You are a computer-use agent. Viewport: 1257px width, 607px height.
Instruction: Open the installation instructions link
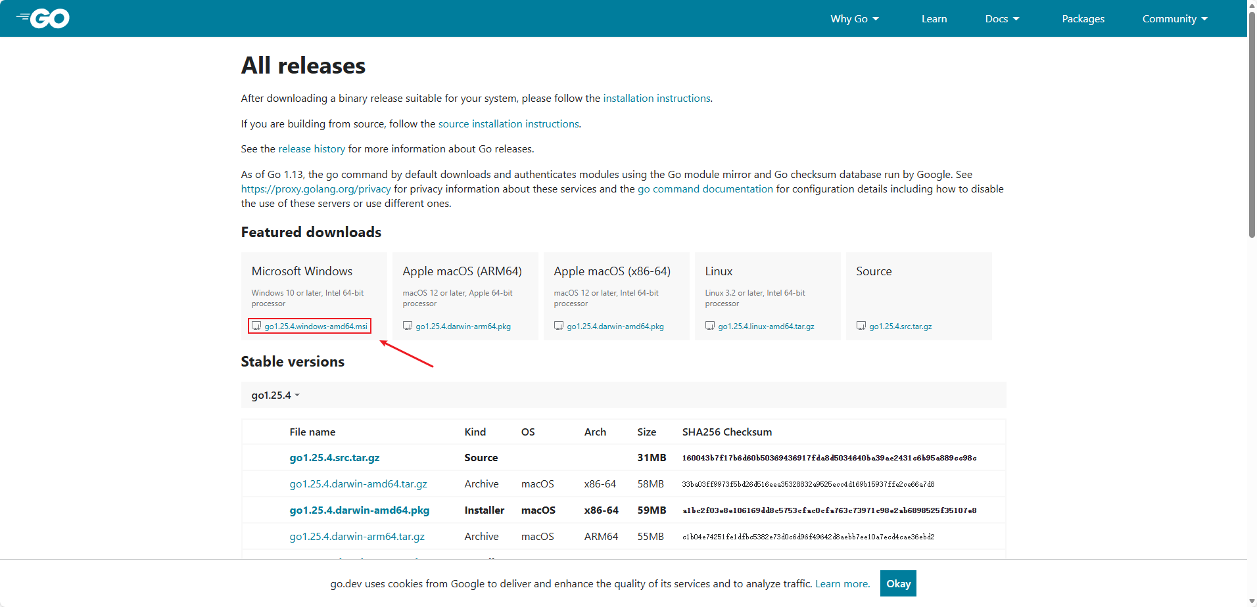click(x=656, y=98)
